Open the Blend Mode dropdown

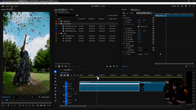click(144, 50)
